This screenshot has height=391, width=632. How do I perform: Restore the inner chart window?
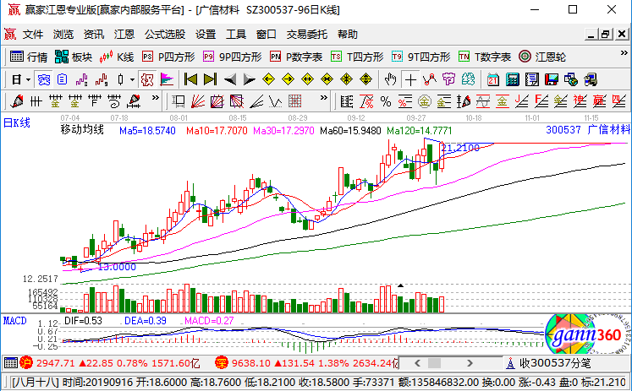pos(606,35)
